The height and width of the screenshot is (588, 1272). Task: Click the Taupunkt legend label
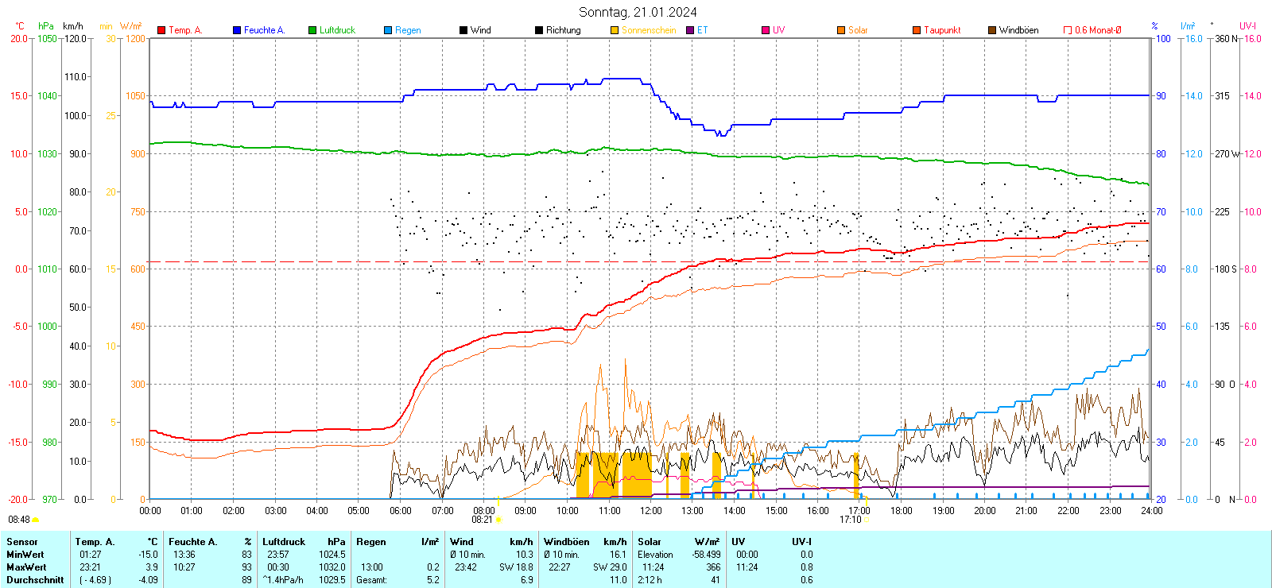(x=942, y=30)
